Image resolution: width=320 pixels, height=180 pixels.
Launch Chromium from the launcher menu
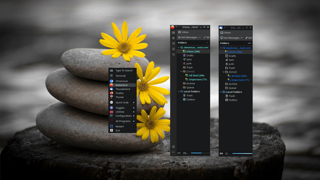pos(122,81)
